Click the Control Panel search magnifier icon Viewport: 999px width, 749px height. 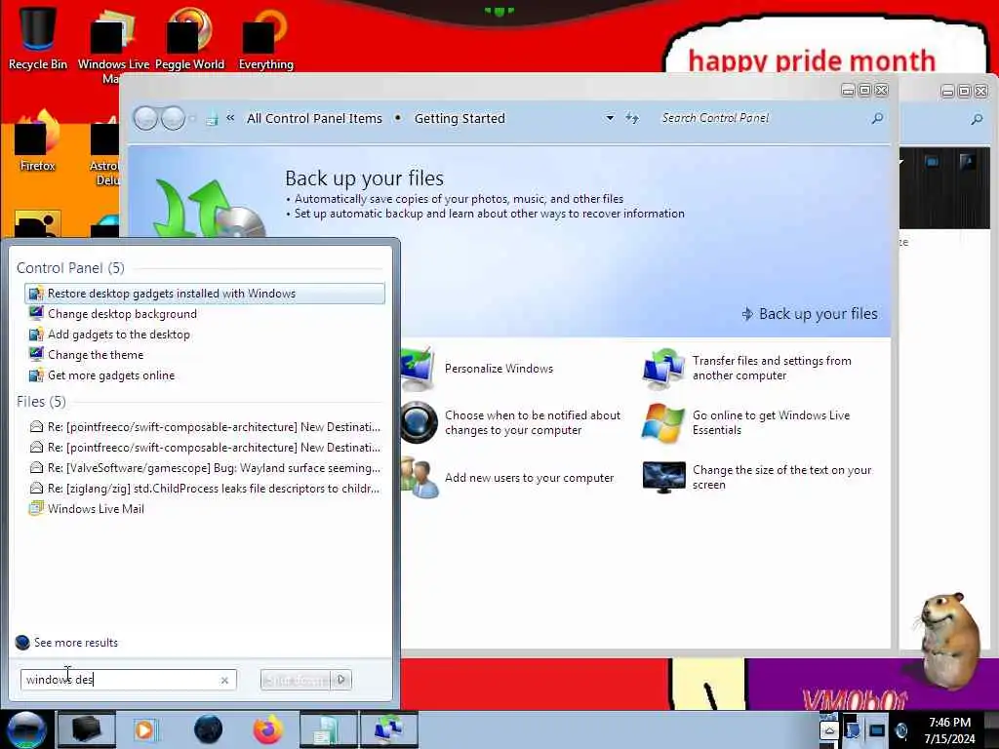pos(877,118)
